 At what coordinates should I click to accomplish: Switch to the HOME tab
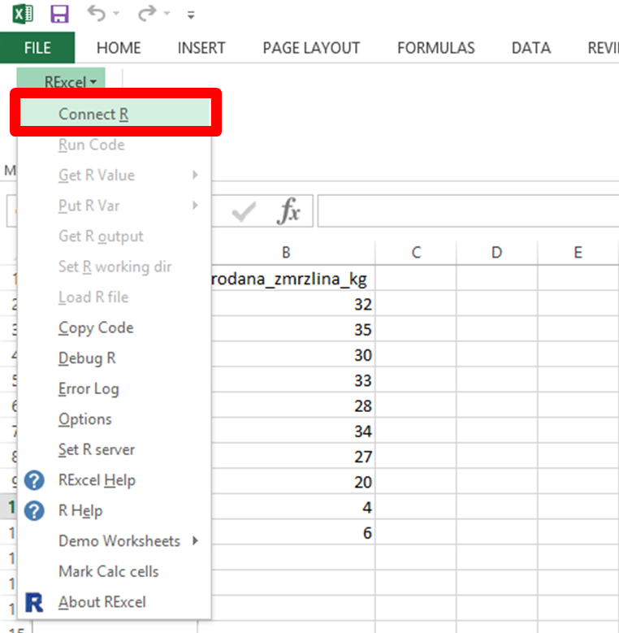coord(119,48)
